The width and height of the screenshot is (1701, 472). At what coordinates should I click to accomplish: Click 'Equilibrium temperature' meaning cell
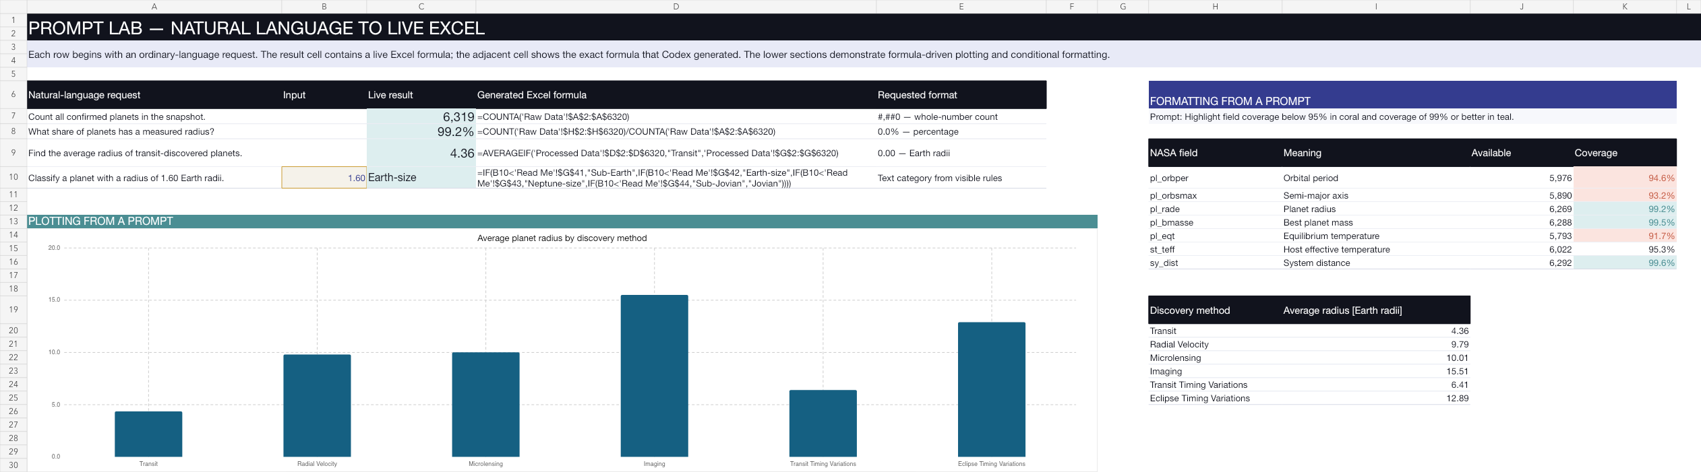[x=1376, y=236]
